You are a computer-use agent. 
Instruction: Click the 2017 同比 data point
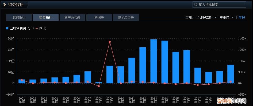click(197, 85)
